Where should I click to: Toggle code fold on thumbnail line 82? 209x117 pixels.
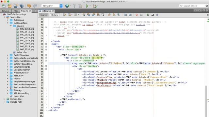point(46,61)
